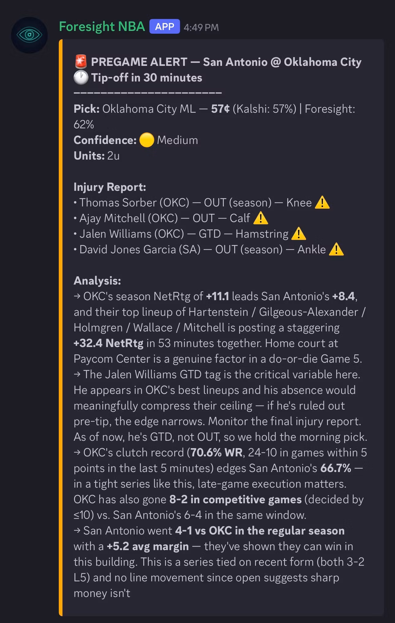Click the warning icon after Ajay Mitchell Calf

[261, 218]
